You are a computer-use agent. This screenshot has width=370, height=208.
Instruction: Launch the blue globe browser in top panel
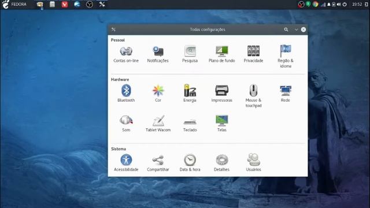77,4
